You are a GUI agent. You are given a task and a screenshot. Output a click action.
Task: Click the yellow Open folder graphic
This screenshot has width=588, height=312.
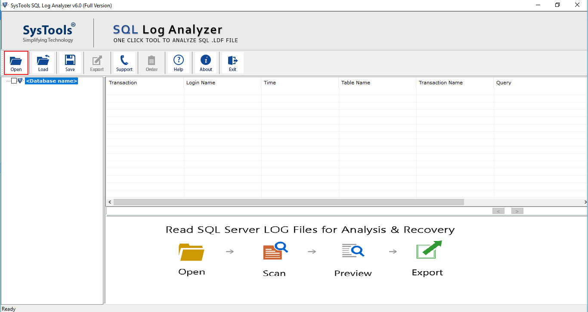coord(192,252)
